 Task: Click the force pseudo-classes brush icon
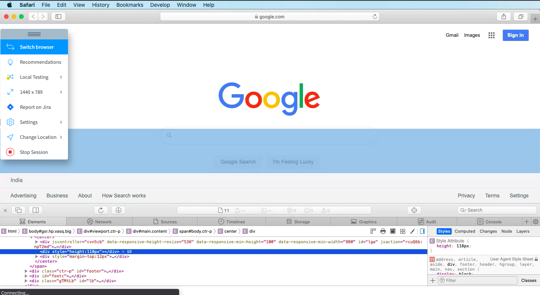412,231
